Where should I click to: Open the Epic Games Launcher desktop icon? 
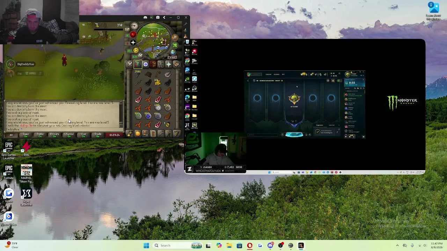9,150
